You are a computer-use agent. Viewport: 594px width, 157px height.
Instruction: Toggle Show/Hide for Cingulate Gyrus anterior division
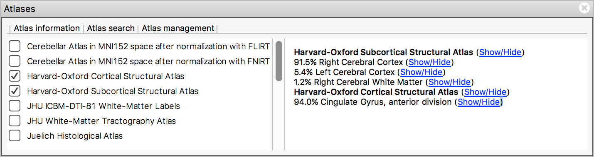478,102
